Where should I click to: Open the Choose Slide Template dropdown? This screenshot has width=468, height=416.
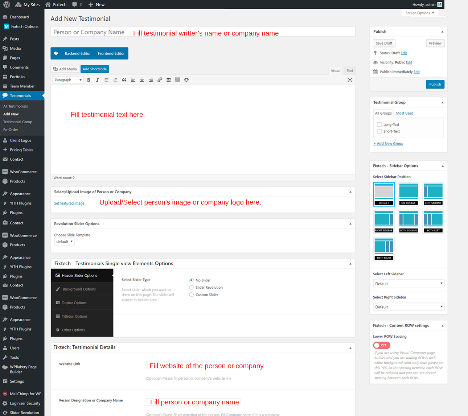[64, 242]
